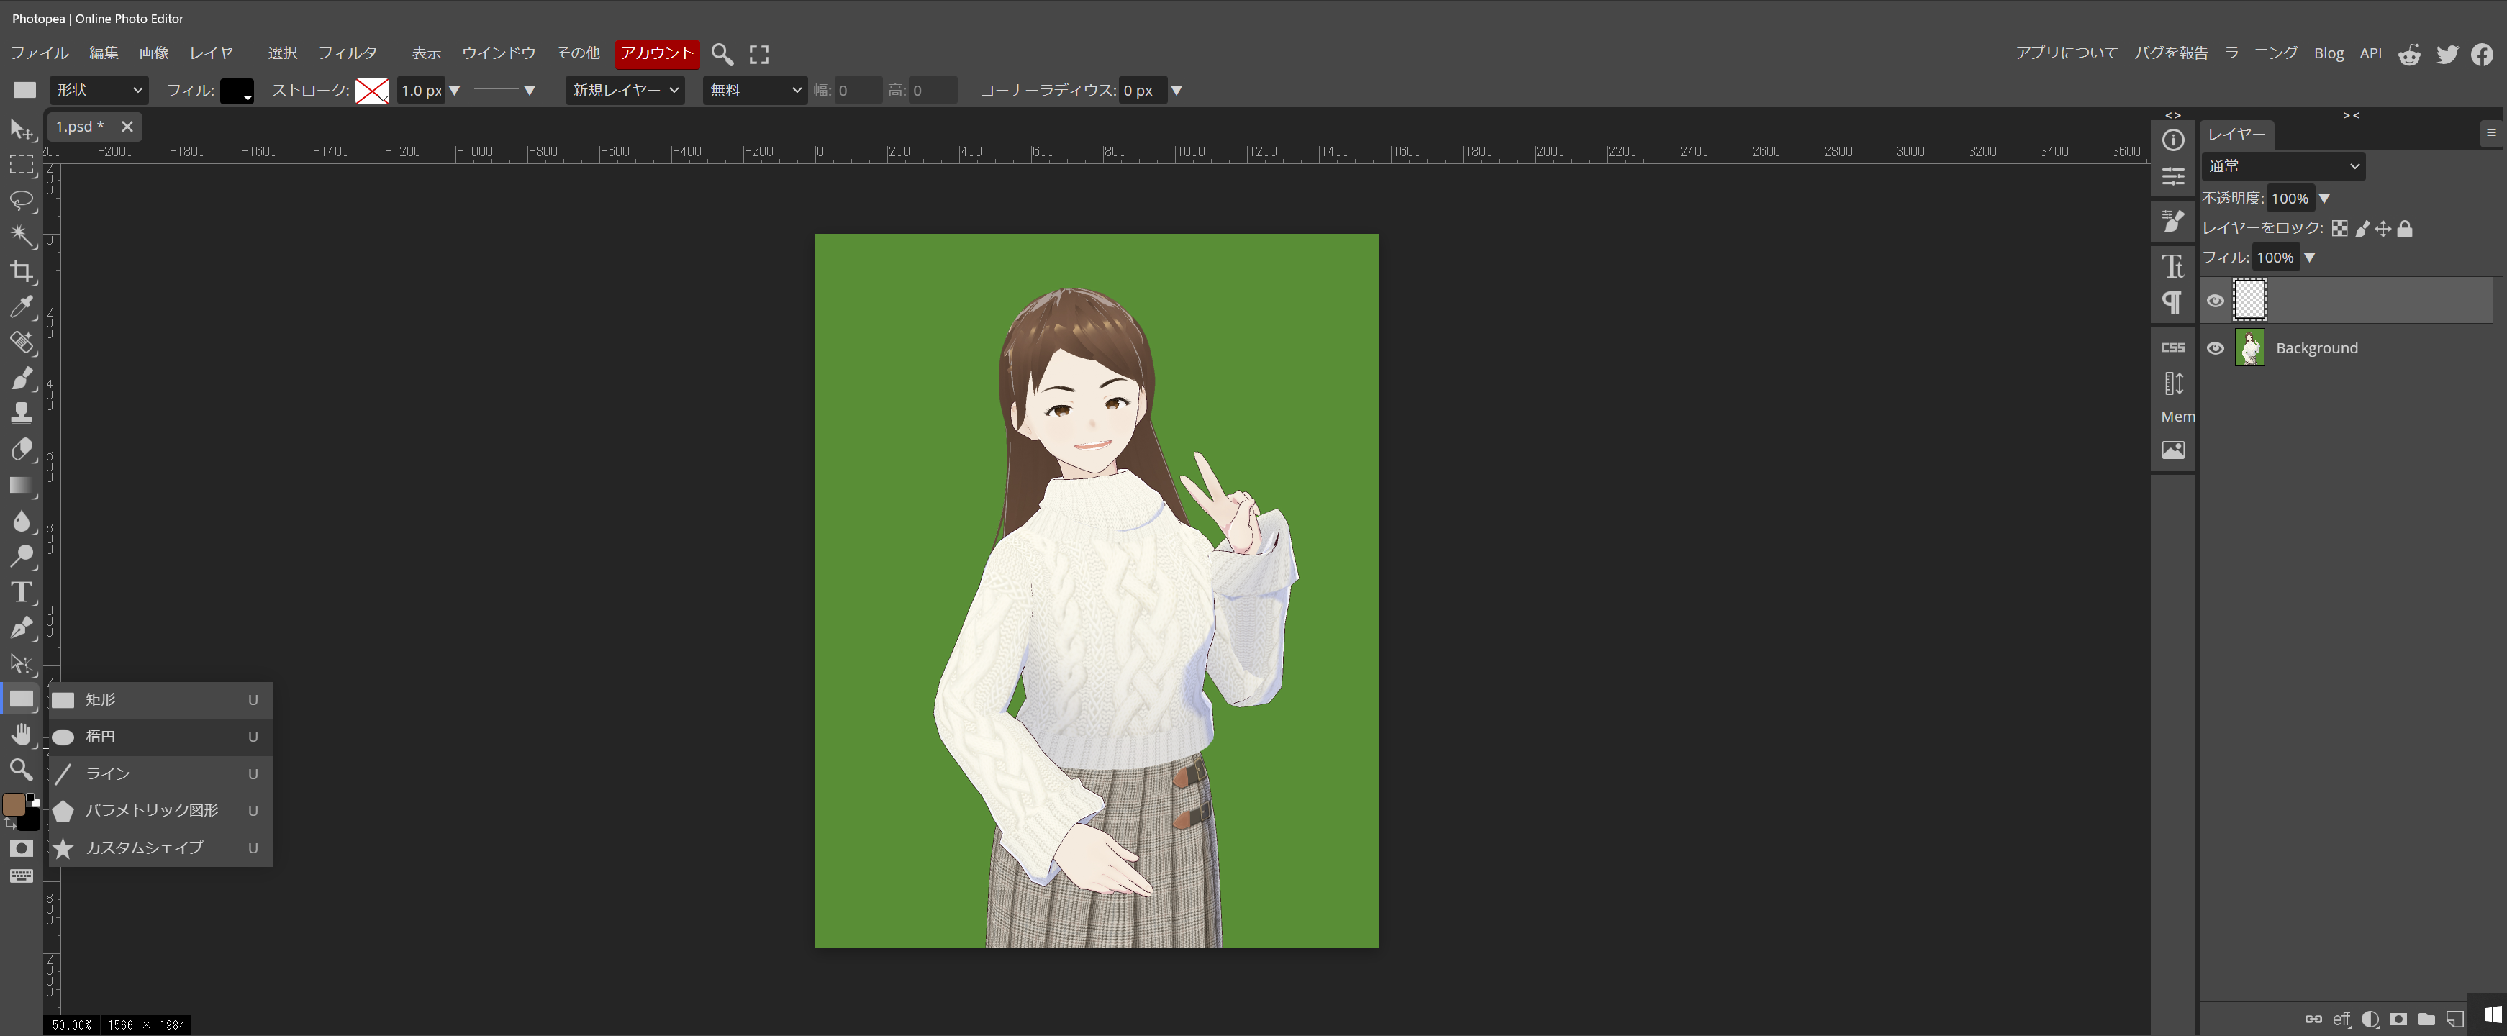Screen dimensions: 2507x1036
Task: Select the Clone Stamp tool
Action: click(x=22, y=414)
